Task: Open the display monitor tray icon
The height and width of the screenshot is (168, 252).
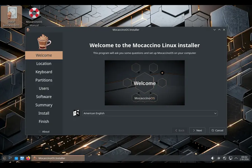Action: pos(230,158)
